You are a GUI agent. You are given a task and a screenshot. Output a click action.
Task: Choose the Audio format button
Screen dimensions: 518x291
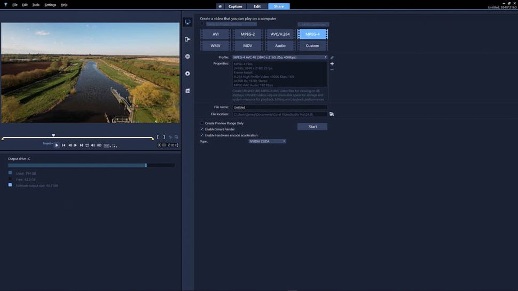(280, 46)
